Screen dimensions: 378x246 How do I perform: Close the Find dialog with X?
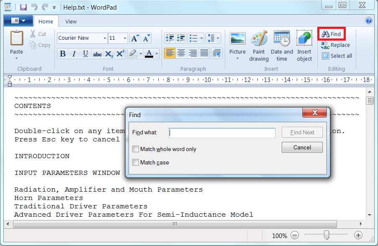[x=315, y=113]
